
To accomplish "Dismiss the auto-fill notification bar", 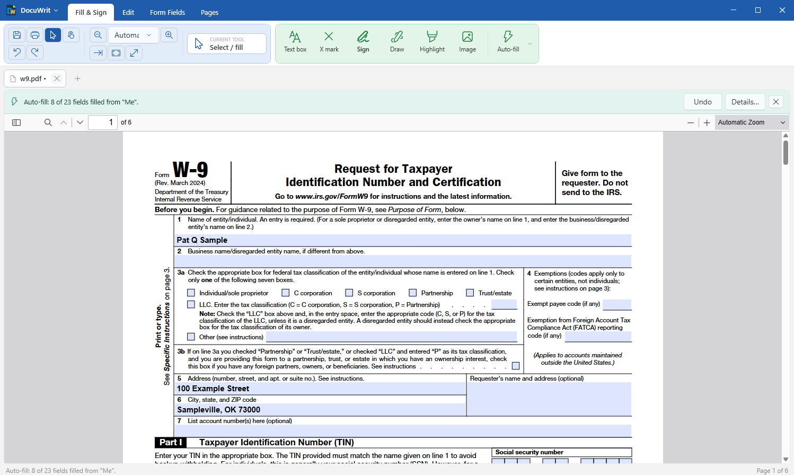I will point(776,102).
